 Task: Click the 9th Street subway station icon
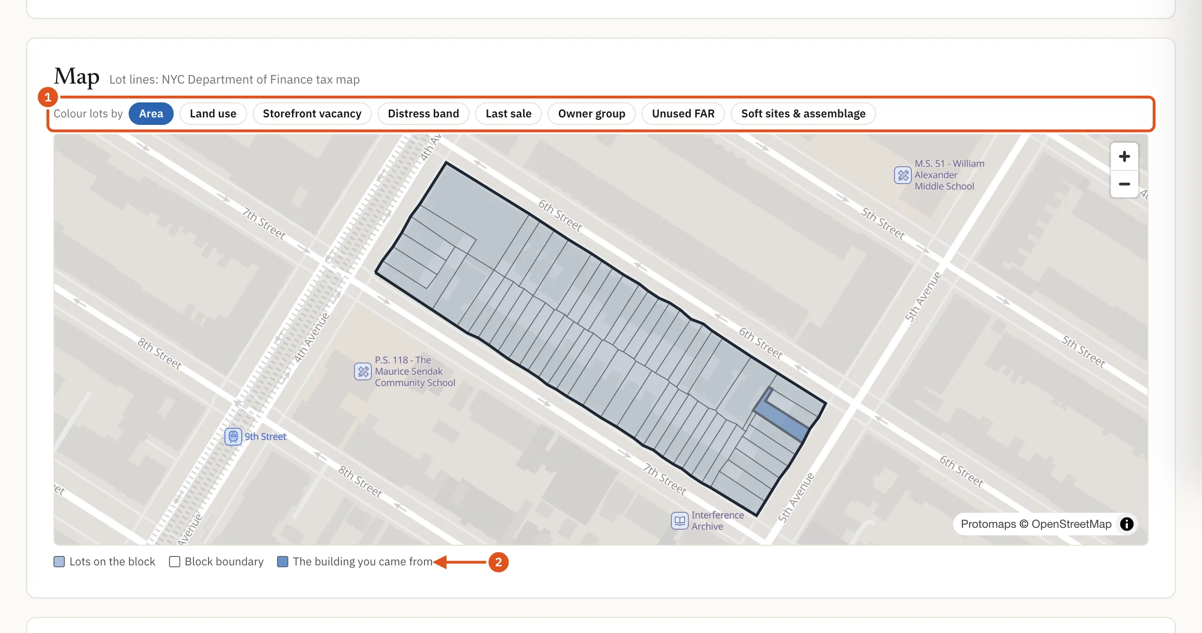coord(233,437)
